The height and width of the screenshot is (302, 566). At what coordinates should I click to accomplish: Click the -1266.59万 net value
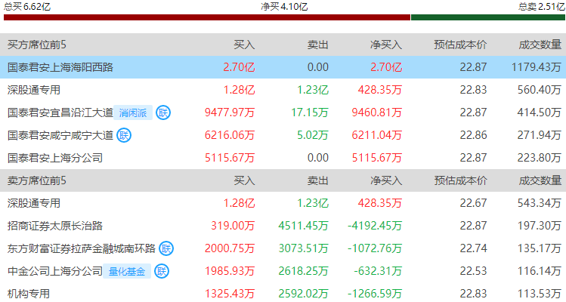[375, 294]
